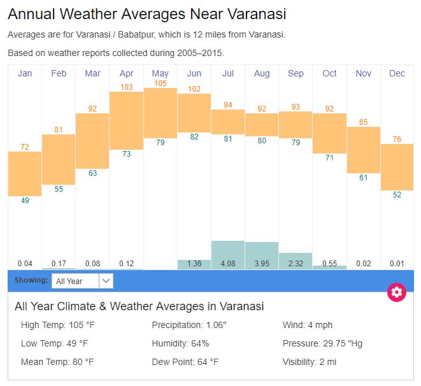Click the January temperature range bar
This screenshot has height=386, width=421.
25,174
